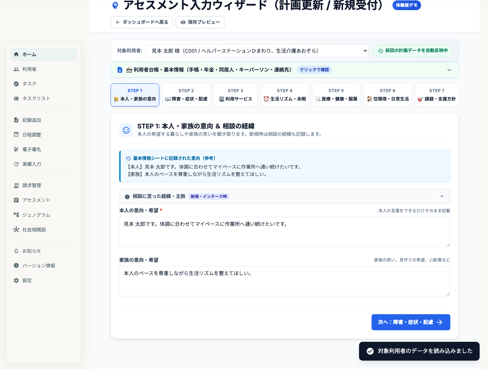This screenshot has width=488, height=369.
Task: Open the アセスメント sidebar menu item
Action: tap(44, 200)
